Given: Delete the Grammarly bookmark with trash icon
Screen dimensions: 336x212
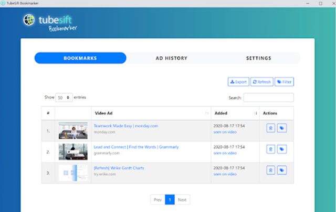Looking at the screenshot, I should click(271, 149).
